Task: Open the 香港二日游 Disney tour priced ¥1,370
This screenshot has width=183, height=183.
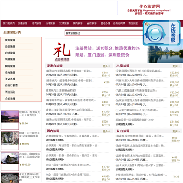Action: [69, 110]
